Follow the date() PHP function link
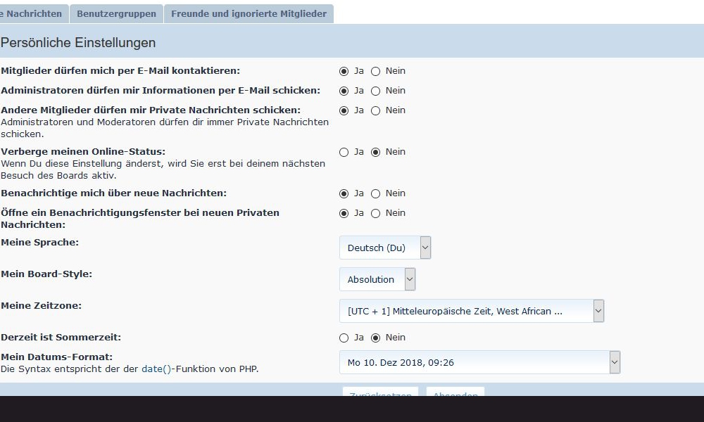The width and height of the screenshot is (704, 422). [156, 369]
